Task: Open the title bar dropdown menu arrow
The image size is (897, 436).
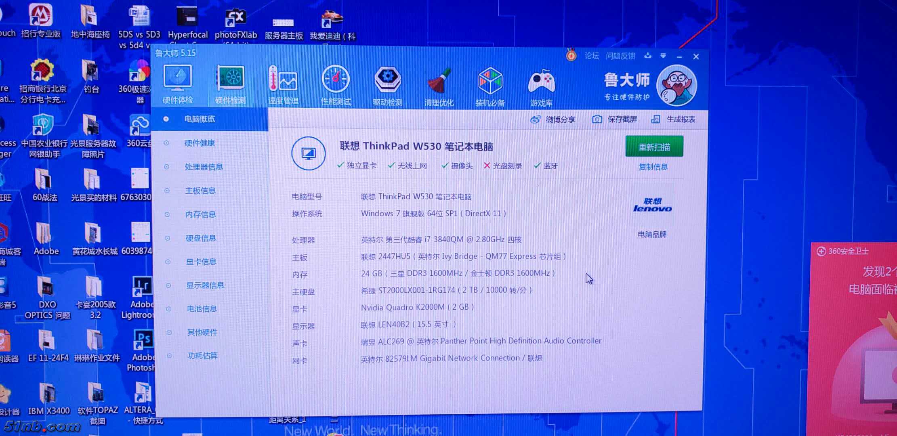Action: [663, 56]
